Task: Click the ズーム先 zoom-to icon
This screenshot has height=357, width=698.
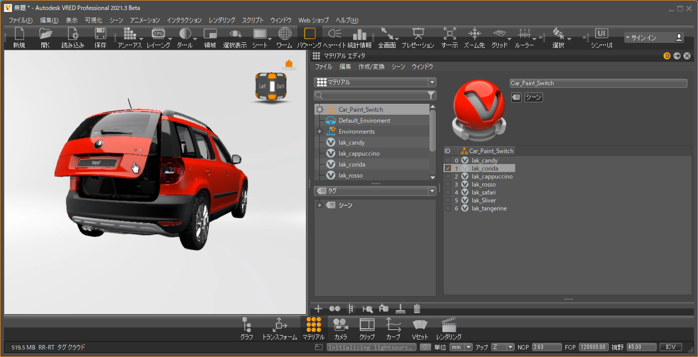Action: (x=474, y=34)
